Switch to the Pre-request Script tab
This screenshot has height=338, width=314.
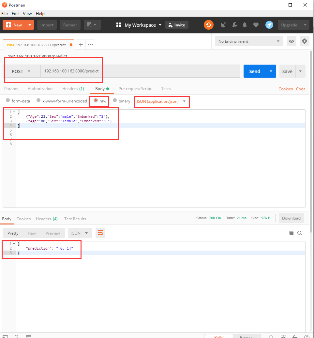135,89
